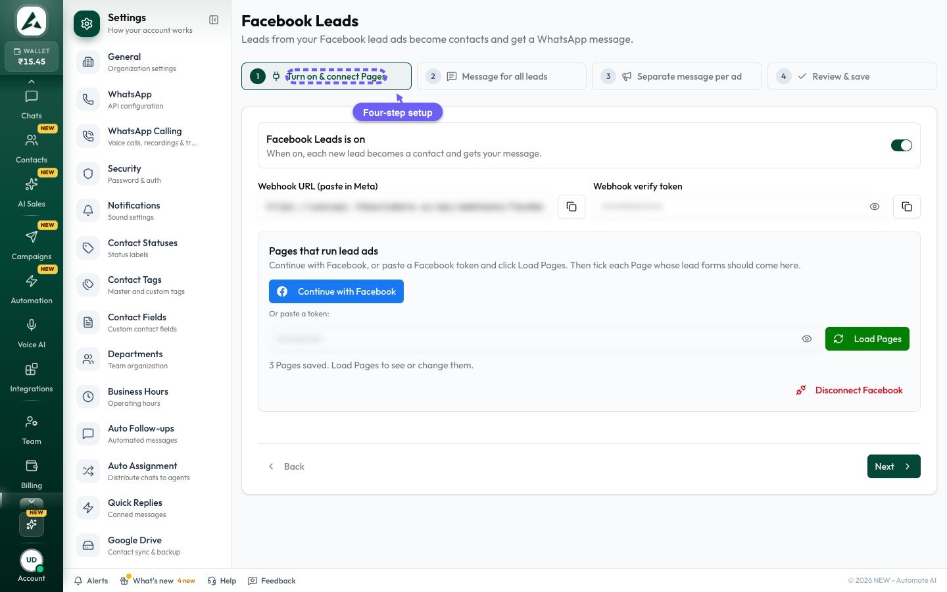Reveal the webhook verify token
947x592 pixels.
point(875,207)
